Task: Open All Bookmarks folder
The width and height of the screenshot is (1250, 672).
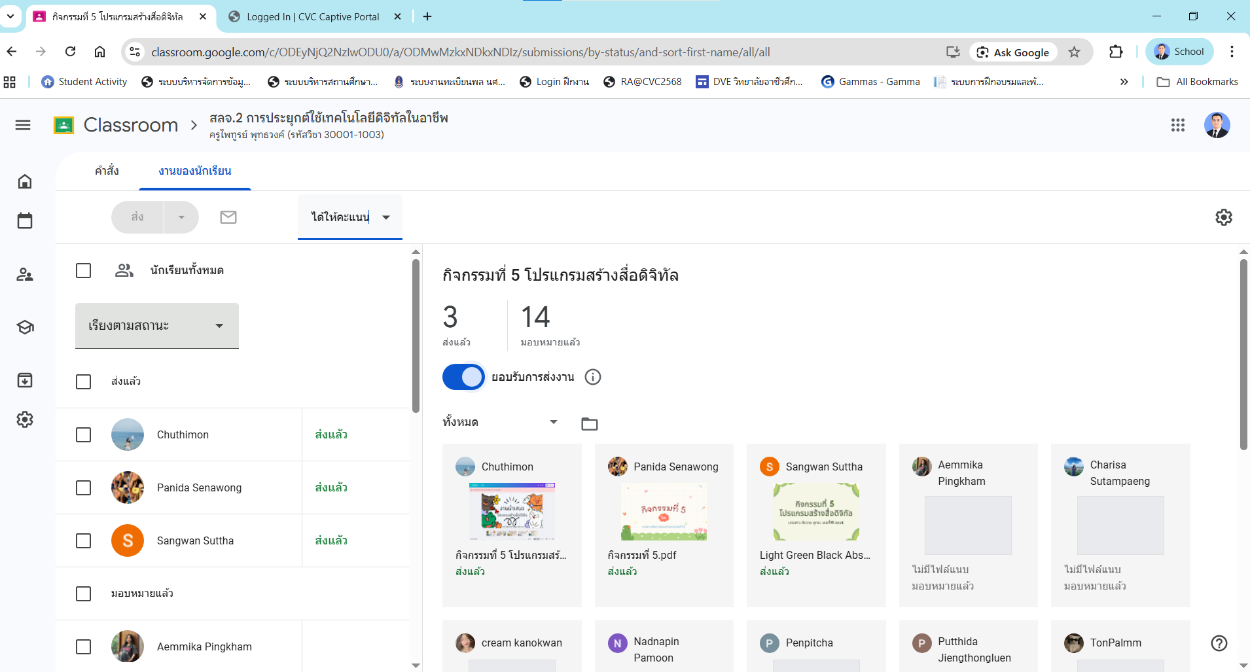Action: tap(1198, 82)
